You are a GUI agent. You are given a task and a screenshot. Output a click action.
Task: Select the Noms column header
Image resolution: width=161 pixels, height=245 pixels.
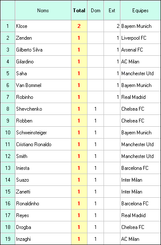point(43,10)
